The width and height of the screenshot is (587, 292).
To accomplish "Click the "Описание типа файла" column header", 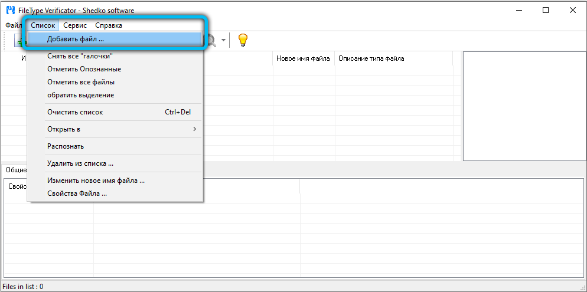I will click(x=371, y=58).
